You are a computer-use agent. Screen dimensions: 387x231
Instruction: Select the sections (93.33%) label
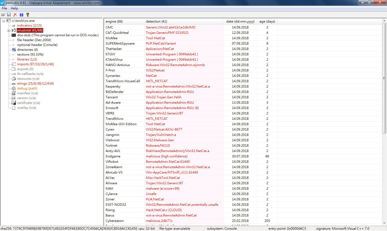point(30,55)
